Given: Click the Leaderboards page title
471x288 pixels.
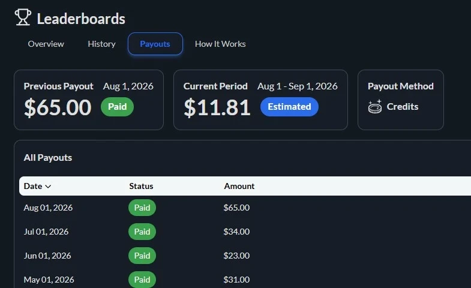Looking at the screenshot, I should pyautogui.click(x=81, y=19).
